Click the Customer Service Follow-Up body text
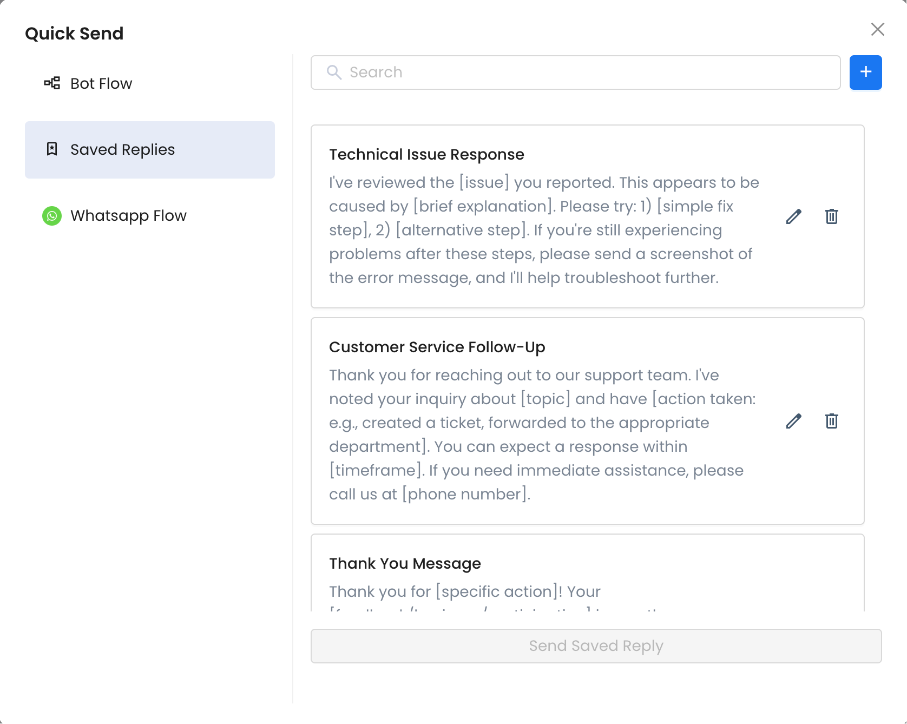Image resolution: width=907 pixels, height=724 pixels. click(542, 435)
